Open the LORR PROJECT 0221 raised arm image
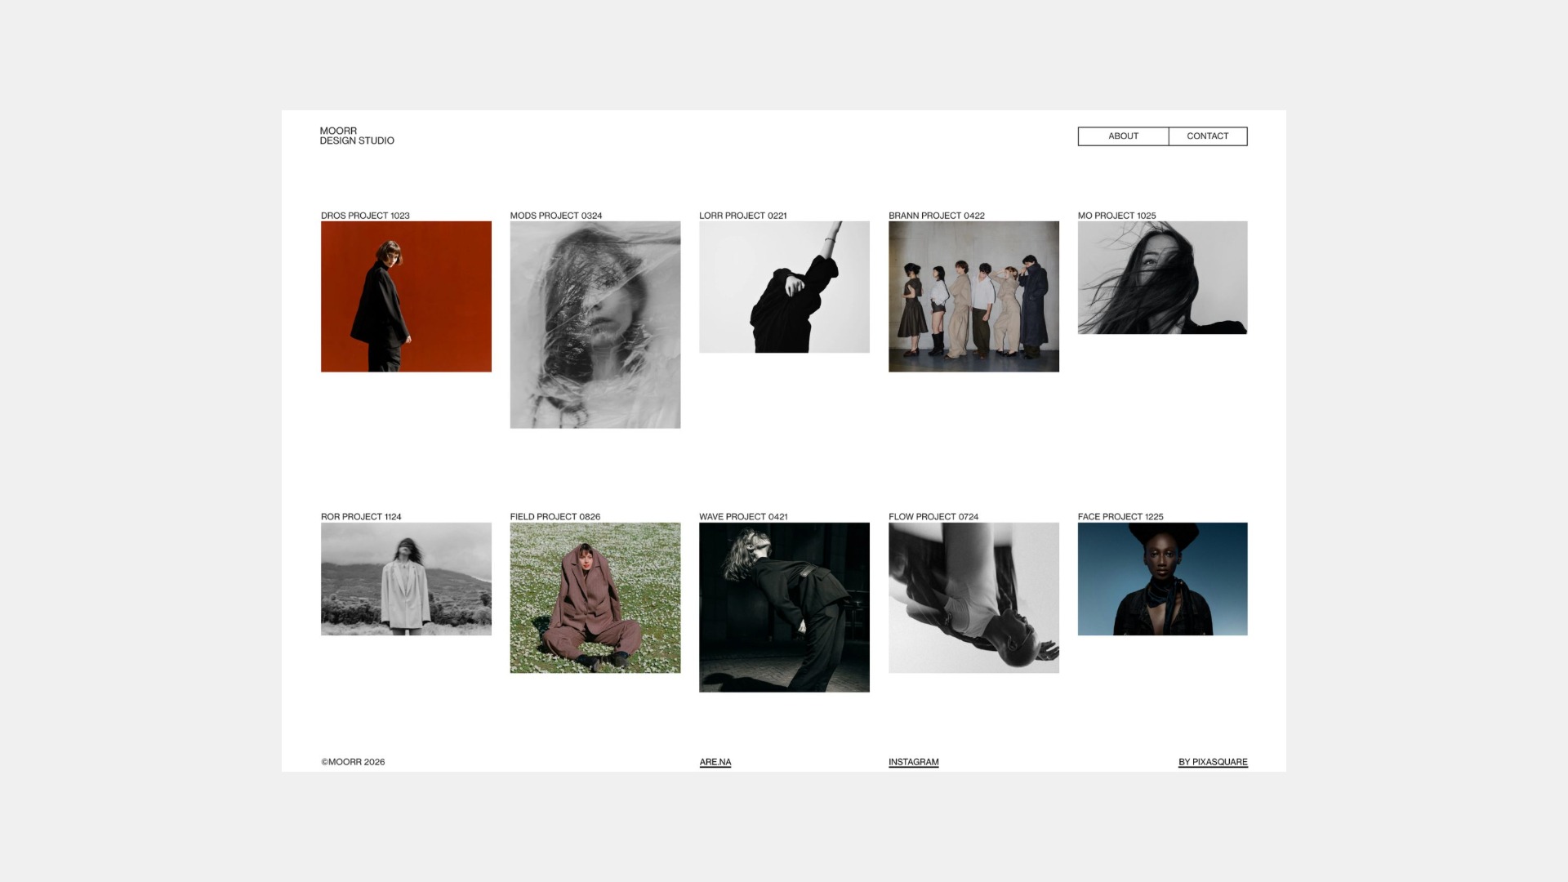 784,287
